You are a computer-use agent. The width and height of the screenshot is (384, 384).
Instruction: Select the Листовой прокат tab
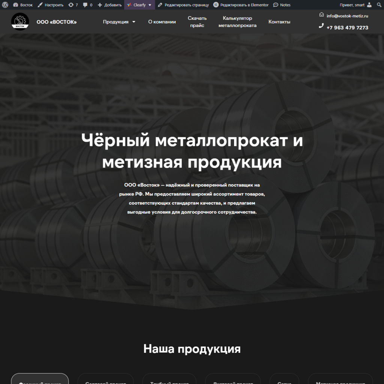(233, 379)
